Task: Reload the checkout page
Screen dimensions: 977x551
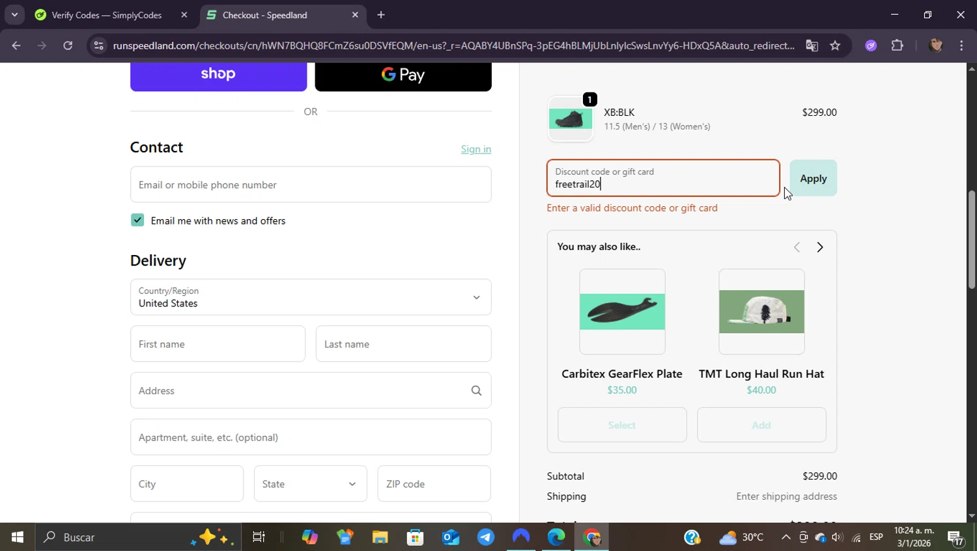Action: pyautogui.click(x=68, y=46)
